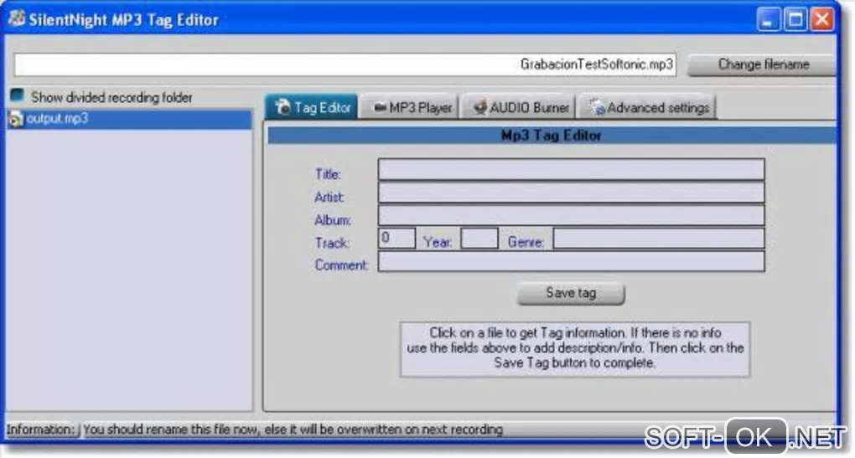Minimize the SilentNight window
Image resolution: width=855 pixels, height=458 pixels.
pos(769,19)
